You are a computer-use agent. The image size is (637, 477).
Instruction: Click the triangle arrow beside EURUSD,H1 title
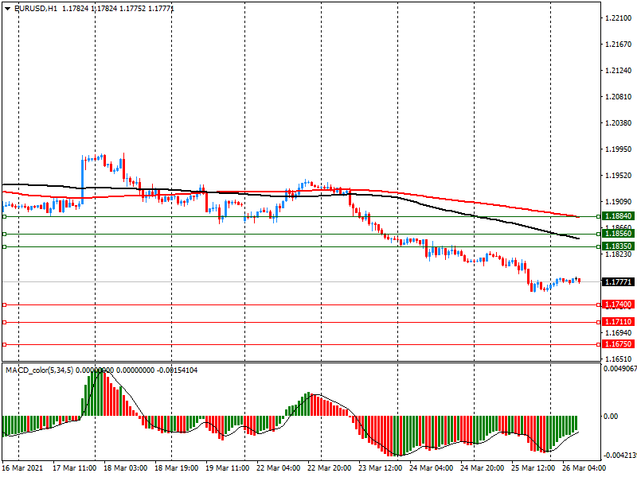pyautogui.click(x=6, y=8)
